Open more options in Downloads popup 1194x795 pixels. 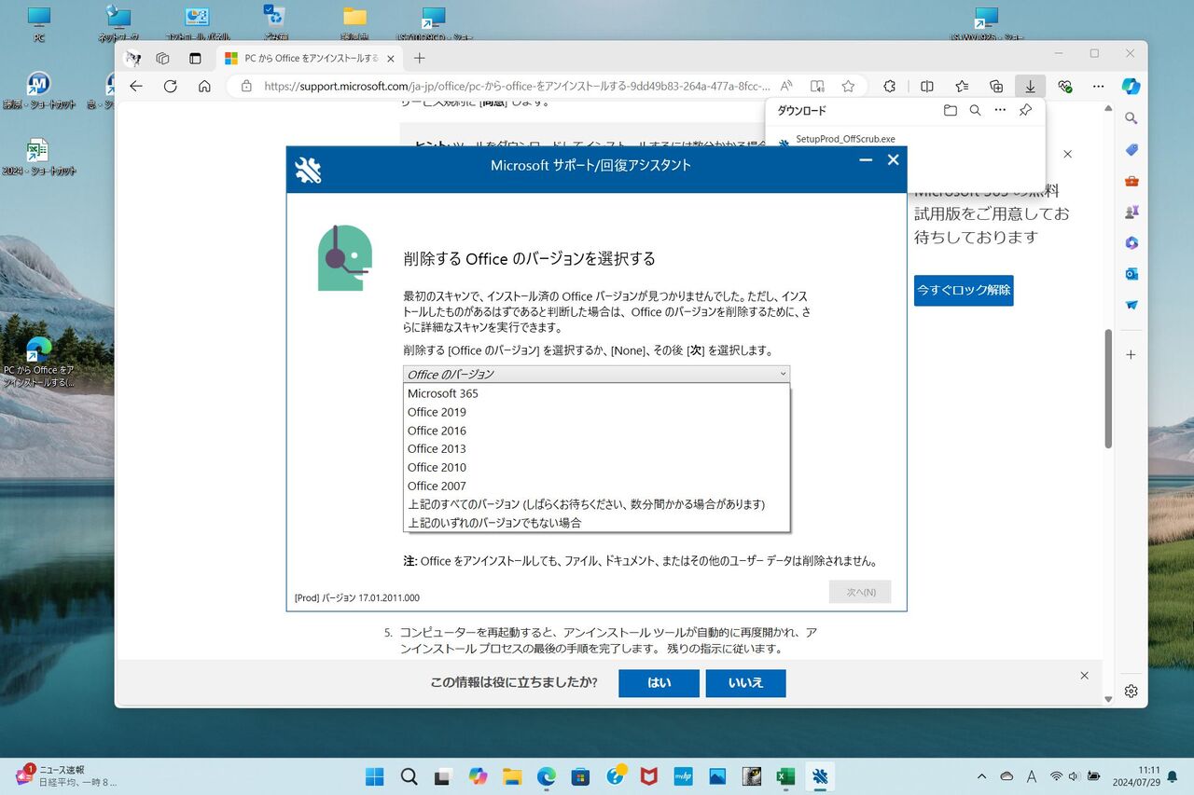(1000, 110)
